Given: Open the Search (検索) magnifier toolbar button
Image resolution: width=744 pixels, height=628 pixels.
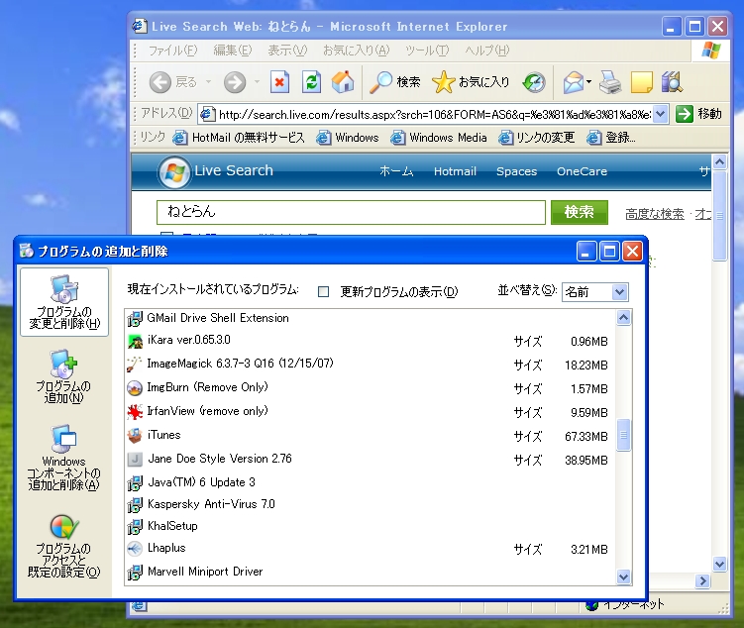Looking at the screenshot, I should coord(394,82).
